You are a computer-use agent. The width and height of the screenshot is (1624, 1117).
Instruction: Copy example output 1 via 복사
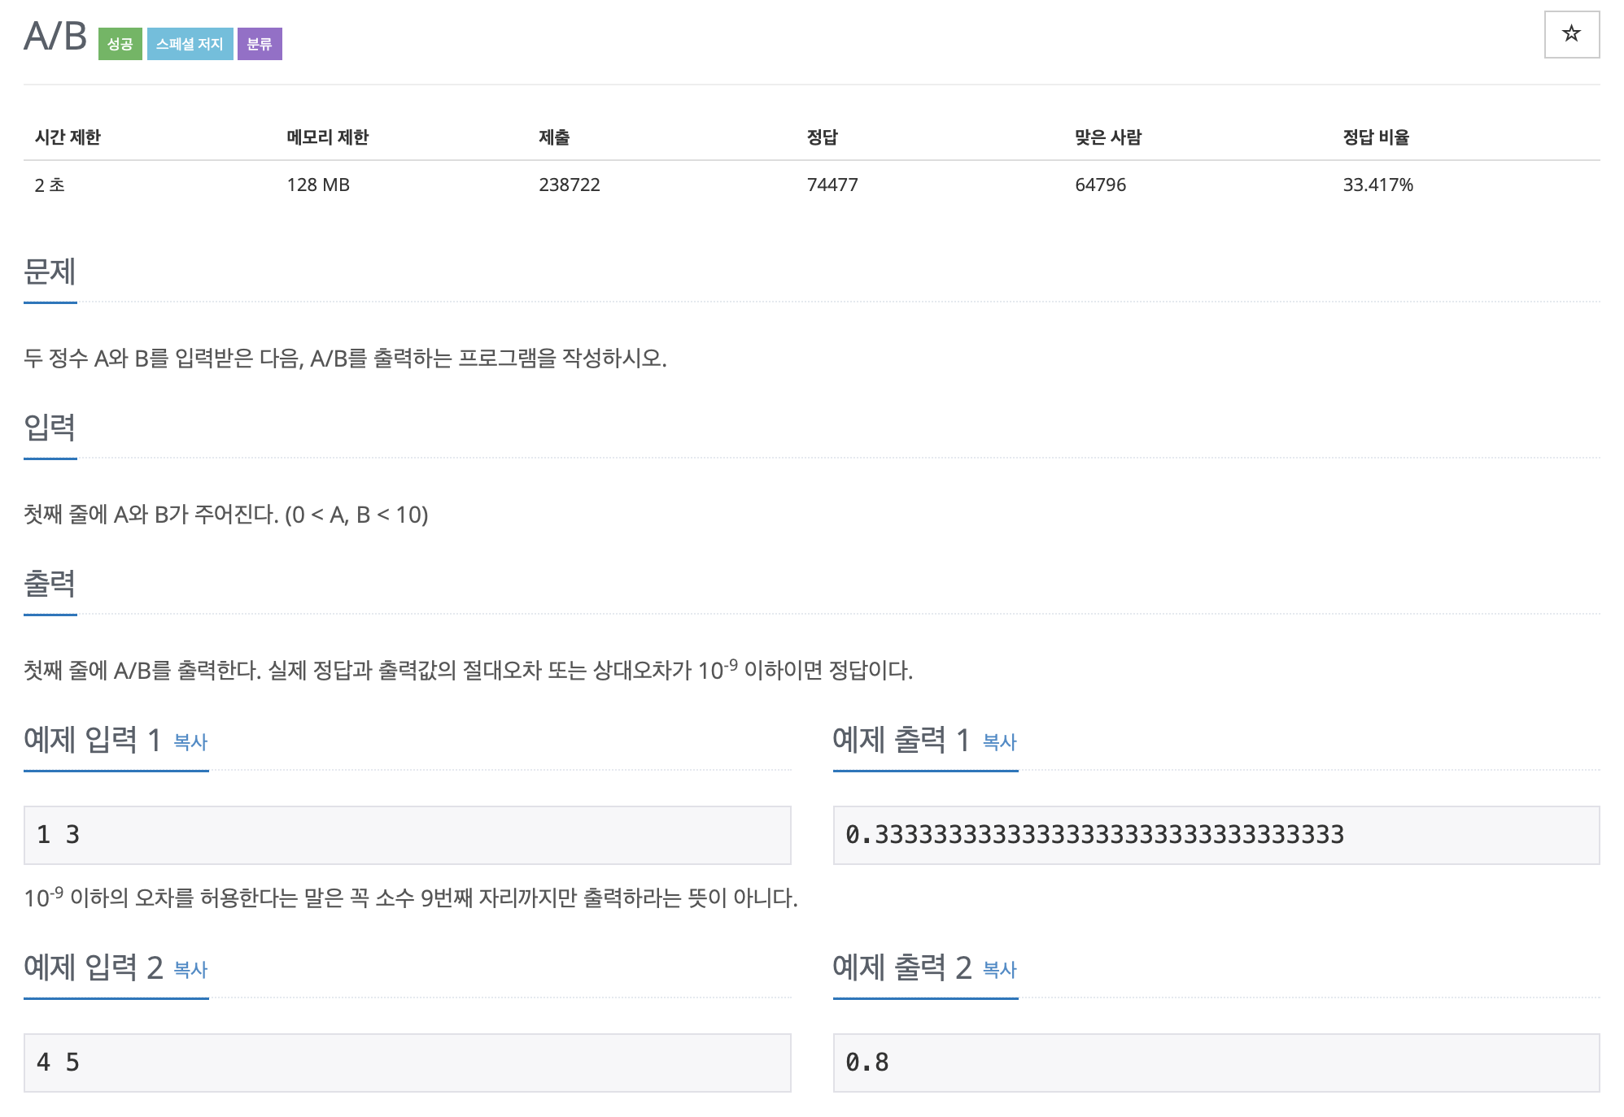(x=999, y=741)
